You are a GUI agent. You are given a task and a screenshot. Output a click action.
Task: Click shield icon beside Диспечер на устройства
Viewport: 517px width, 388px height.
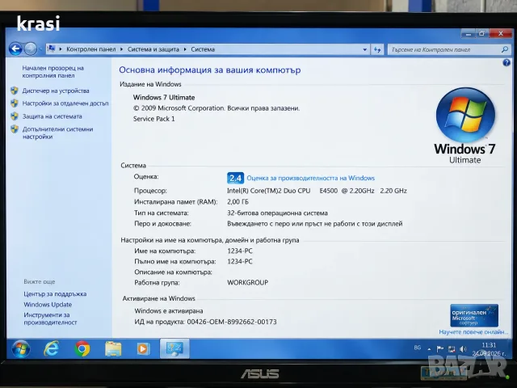(15, 91)
